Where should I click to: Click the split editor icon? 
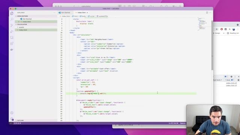[207, 12]
